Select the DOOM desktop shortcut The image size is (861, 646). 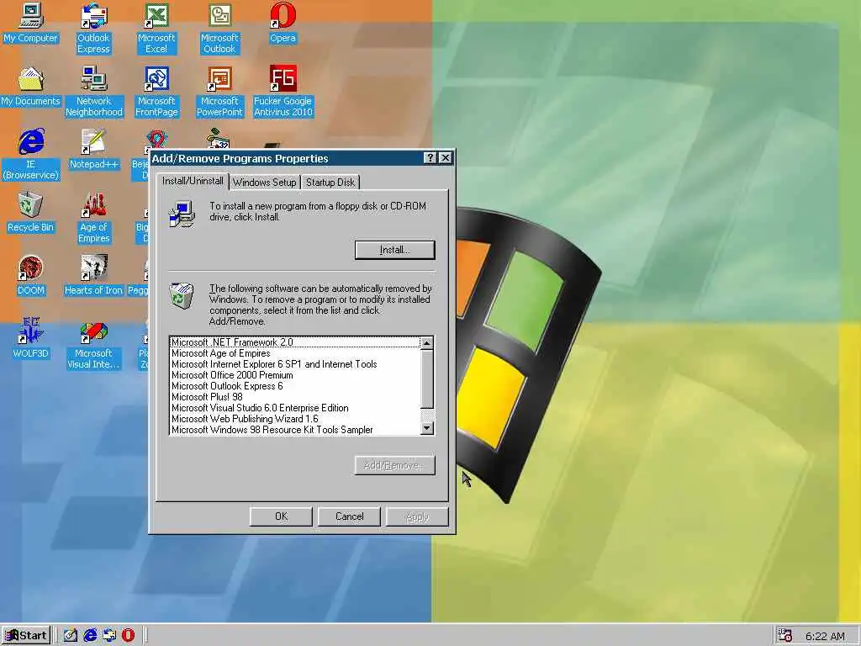point(30,276)
